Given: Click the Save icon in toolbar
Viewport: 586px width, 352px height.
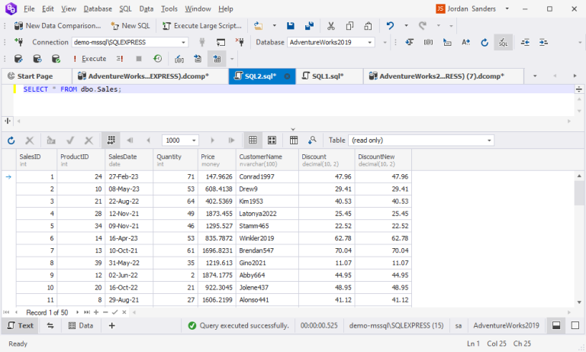Looking at the screenshot, I should (291, 26).
